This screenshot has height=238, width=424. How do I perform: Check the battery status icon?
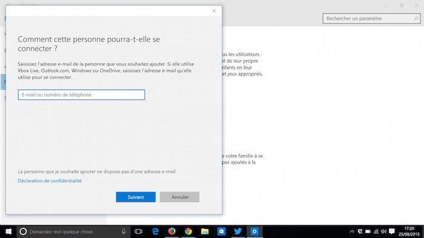[x=368, y=231]
